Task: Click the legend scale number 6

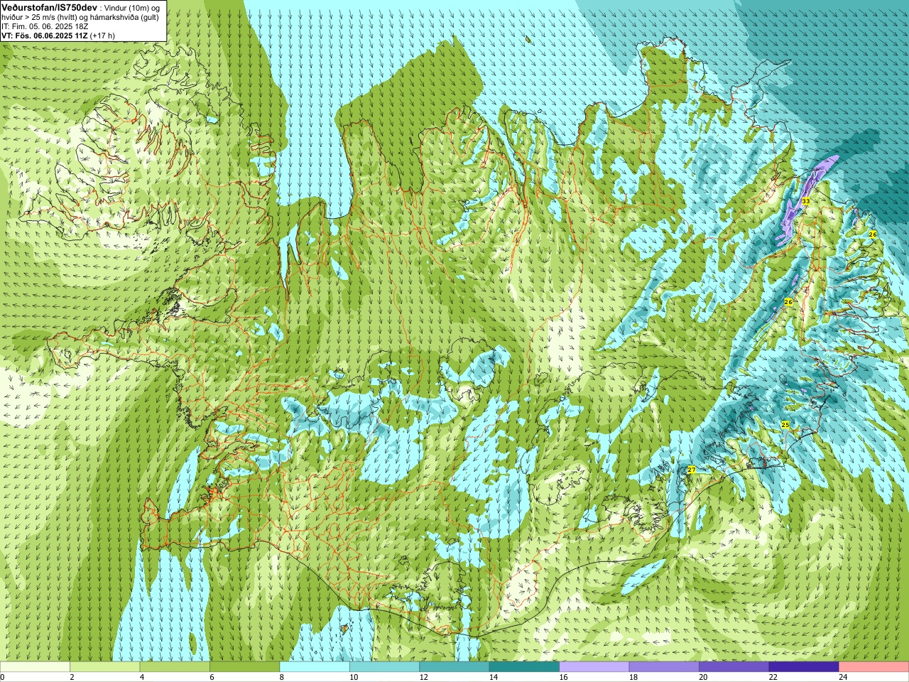Action: (212, 677)
